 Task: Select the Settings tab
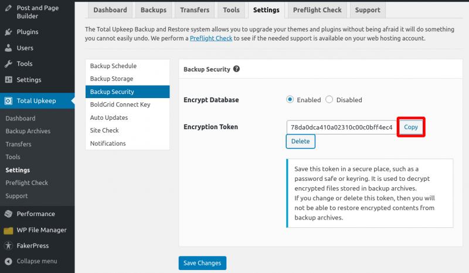coord(266,10)
